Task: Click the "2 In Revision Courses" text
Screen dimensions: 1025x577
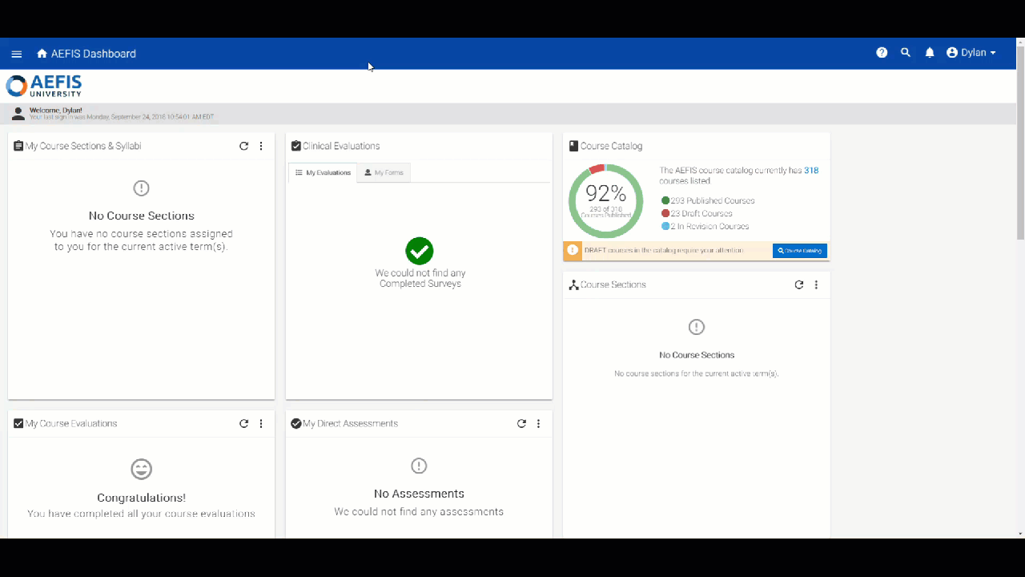Action: click(710, 226)
